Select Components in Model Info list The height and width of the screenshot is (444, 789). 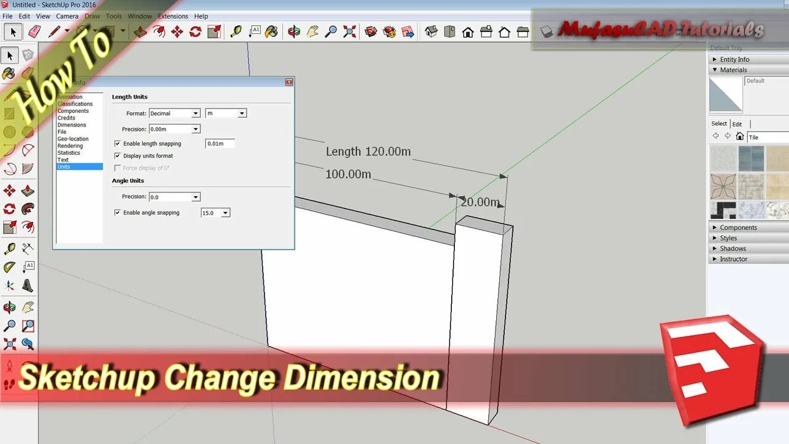pos(73,111)
